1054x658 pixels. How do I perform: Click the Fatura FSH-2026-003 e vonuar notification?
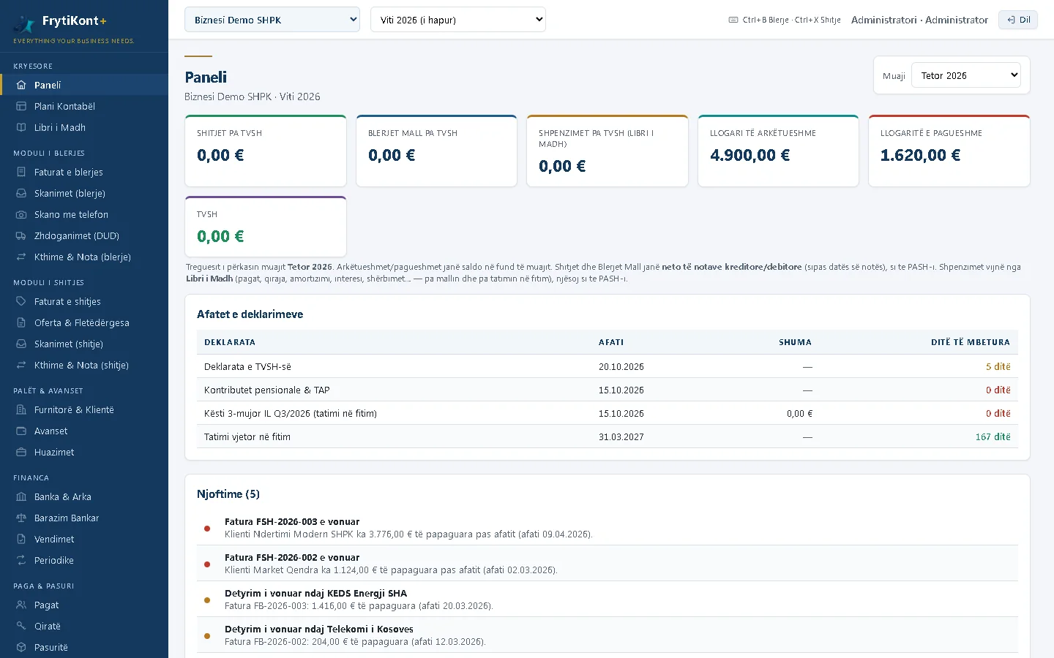(608, 528)
